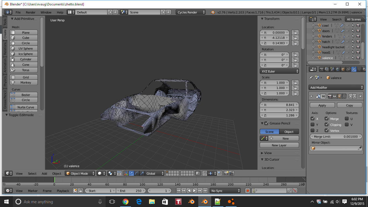Enable mirror on the Z axis
368x207 pixels.
(x=313, y=130)
